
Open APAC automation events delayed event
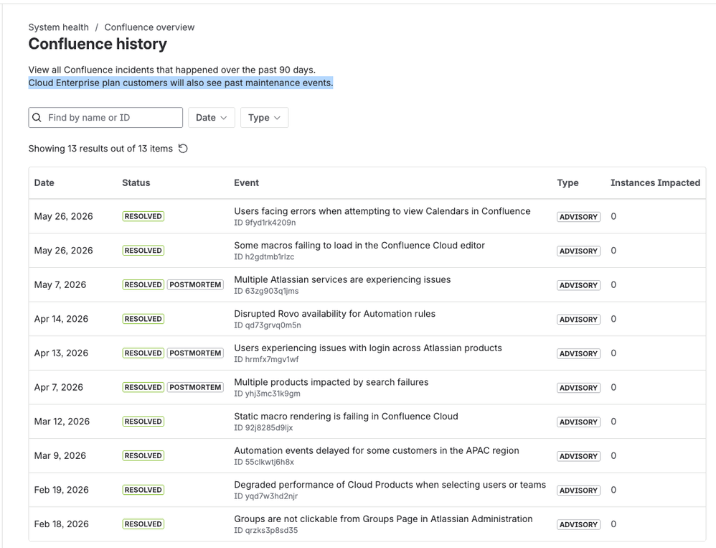tap(377, 450)
